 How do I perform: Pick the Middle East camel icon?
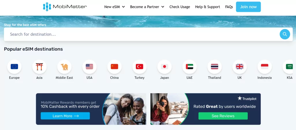coord(64,67)
